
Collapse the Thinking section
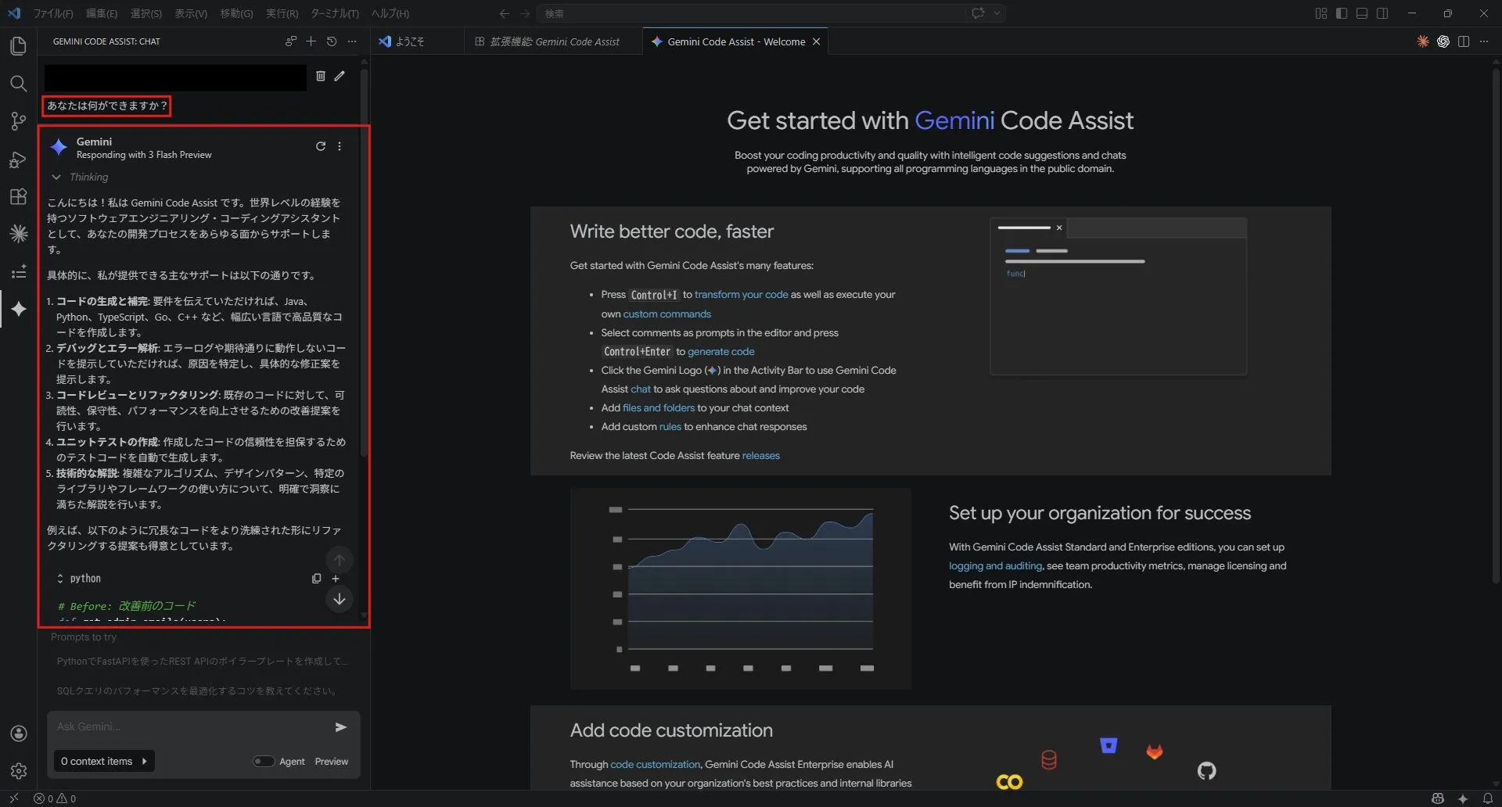point(56,178)
